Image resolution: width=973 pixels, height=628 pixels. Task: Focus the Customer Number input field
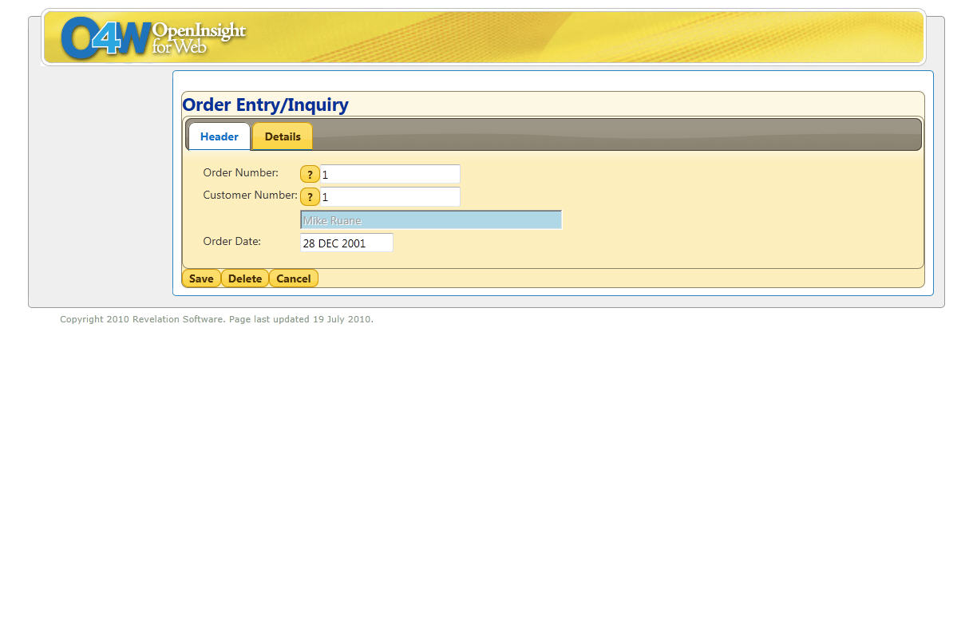click(390, 196)
